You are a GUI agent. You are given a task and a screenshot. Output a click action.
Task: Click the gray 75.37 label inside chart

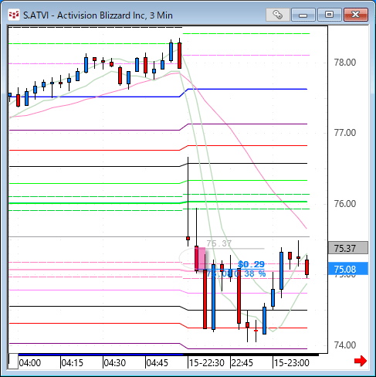[x=219, y=243]
